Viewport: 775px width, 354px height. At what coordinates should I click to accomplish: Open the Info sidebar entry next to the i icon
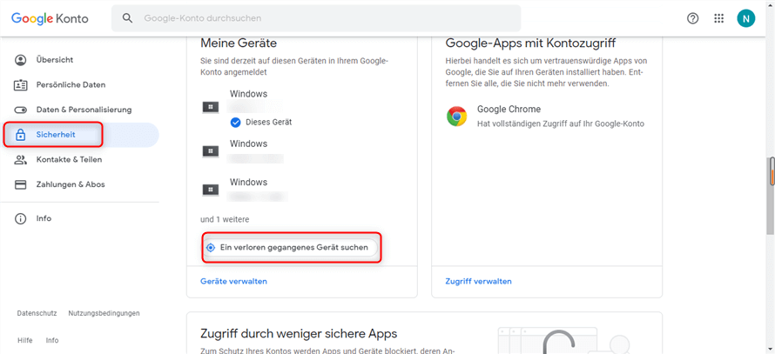click(x=44, y=218)
